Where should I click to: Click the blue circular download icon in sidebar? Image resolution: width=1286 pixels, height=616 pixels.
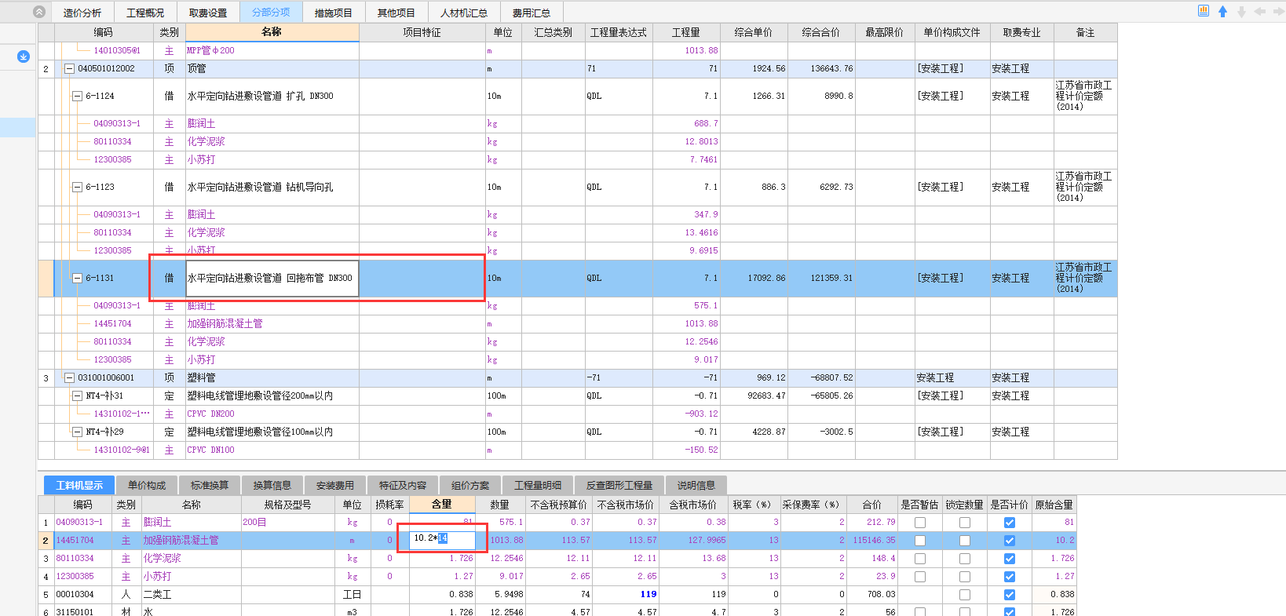24,56
